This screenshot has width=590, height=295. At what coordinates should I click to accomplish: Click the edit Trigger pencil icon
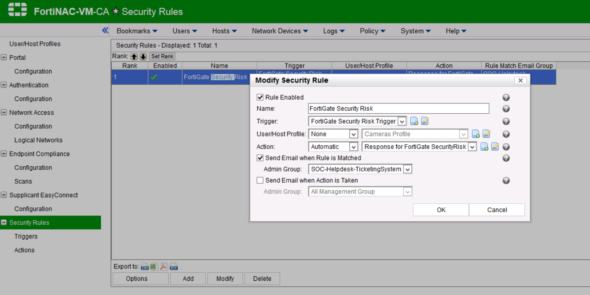(x=425, y=121)
